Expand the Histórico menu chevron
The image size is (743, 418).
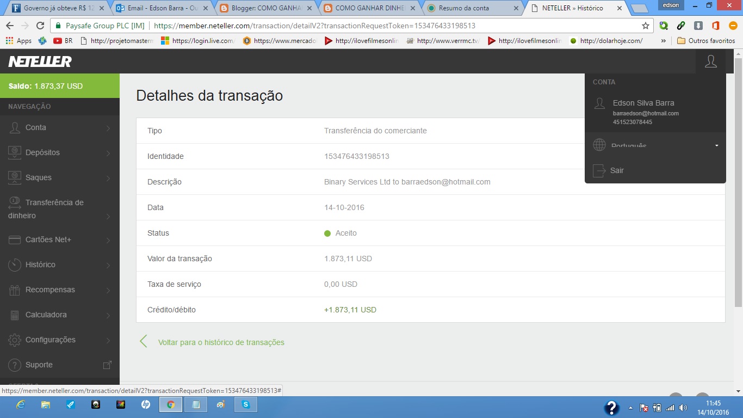[108, 265]
